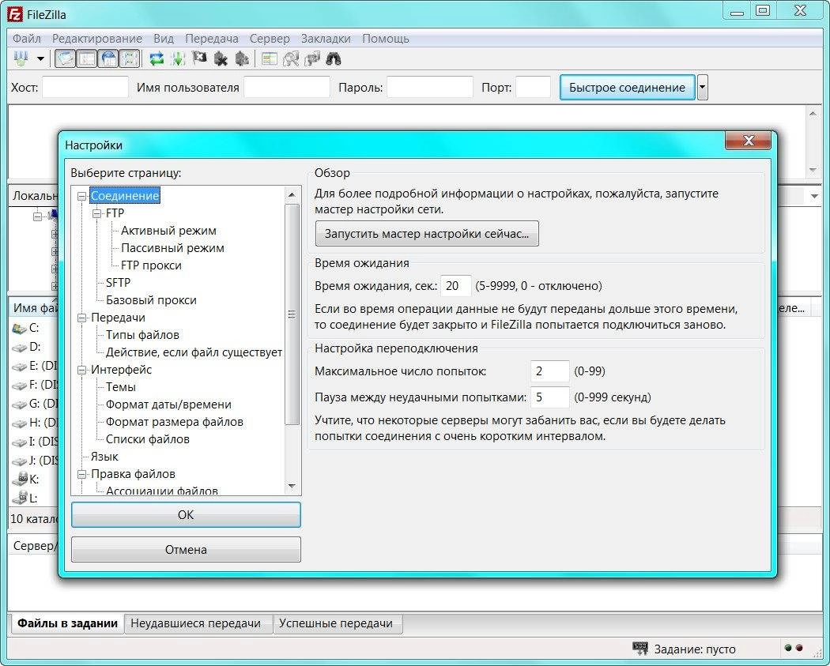The width and height of the screenshot is (830, 666).
Task: Collapse the Соединение tree node
Action: tap(81, 196)
